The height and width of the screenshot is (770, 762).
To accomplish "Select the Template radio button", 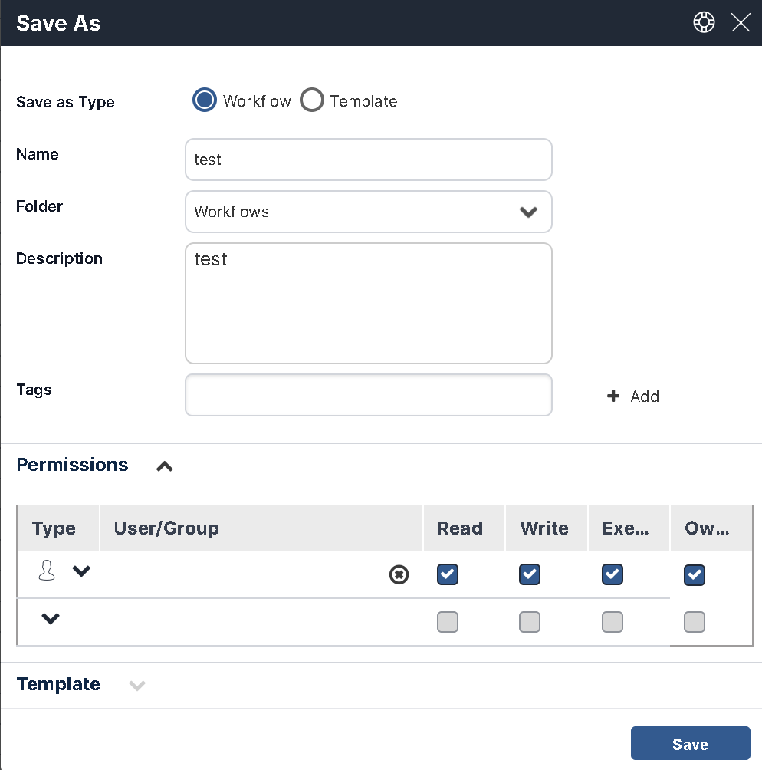I will pyautogui.click(x=311, y=100).
